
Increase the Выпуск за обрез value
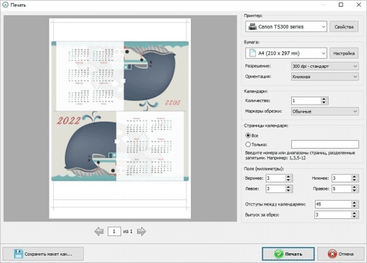click(355, 213)
